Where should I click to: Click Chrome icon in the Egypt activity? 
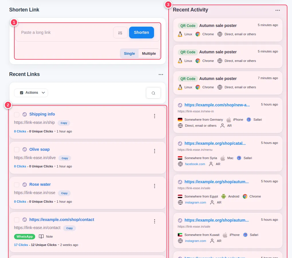(x=245, y=196)
